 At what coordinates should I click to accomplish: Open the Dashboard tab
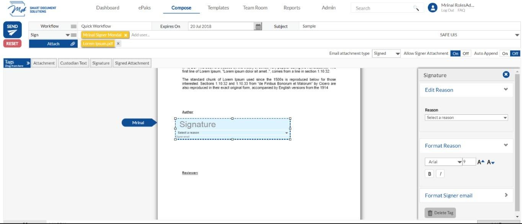tap(108, 8)
